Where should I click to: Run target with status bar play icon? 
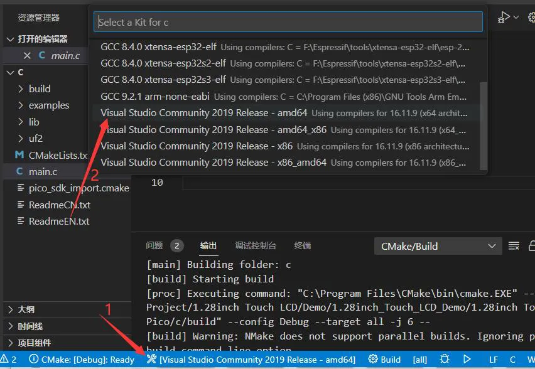[467, 359]
